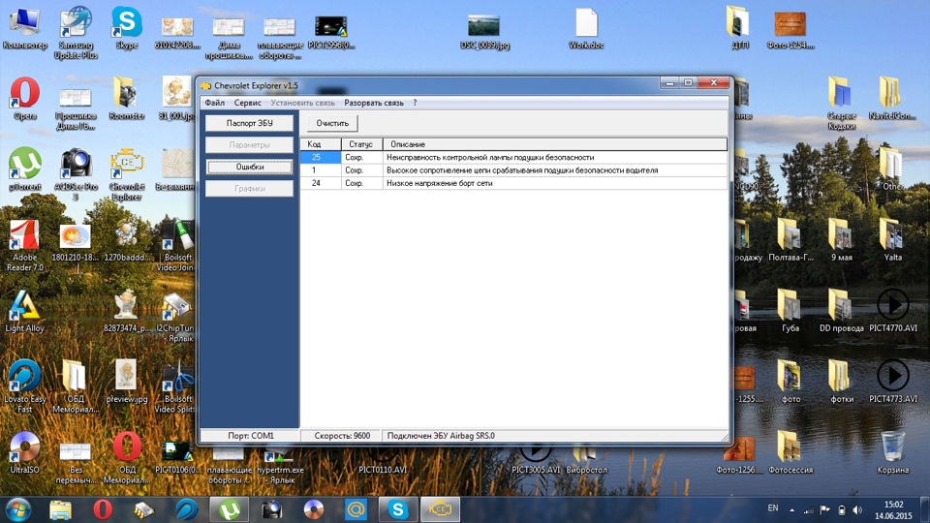Screen dimensions: 930x523
Task: Open the Skype desktop icon
Action: point(126,28)
